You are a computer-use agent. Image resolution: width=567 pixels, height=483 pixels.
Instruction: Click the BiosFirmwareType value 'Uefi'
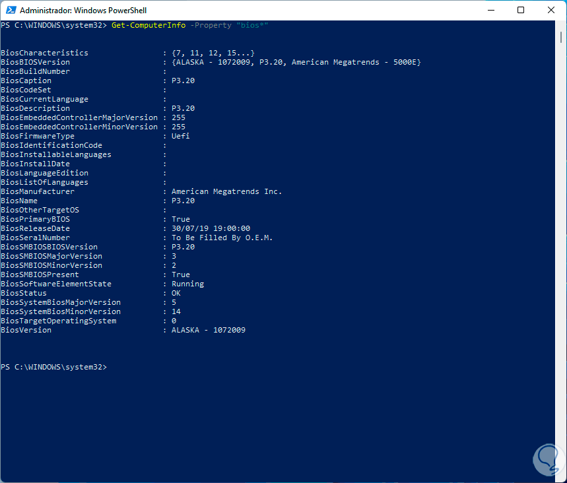[181, 136]
